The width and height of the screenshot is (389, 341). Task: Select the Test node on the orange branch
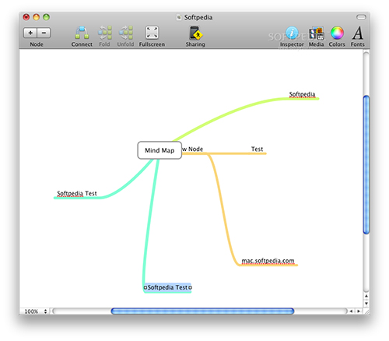pyautogui.click(x=257, y=149)
